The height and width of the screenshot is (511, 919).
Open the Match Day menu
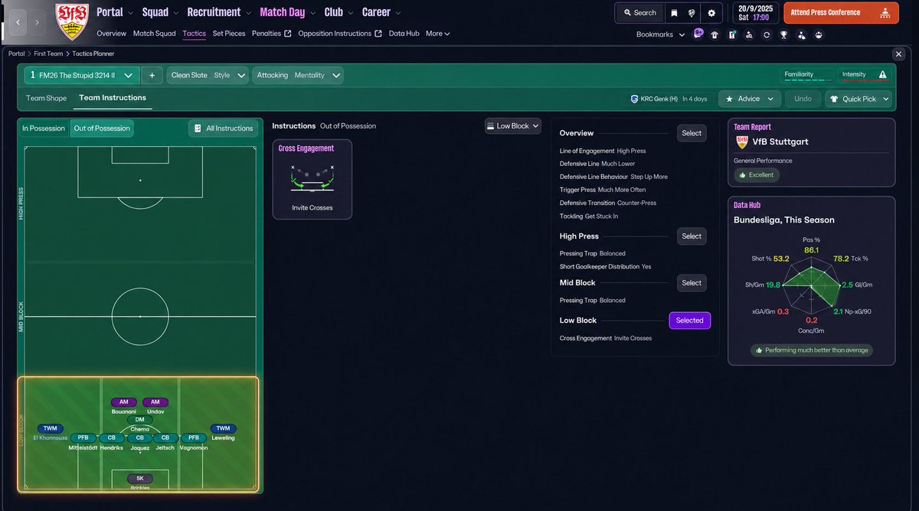[x=287, y=12]
